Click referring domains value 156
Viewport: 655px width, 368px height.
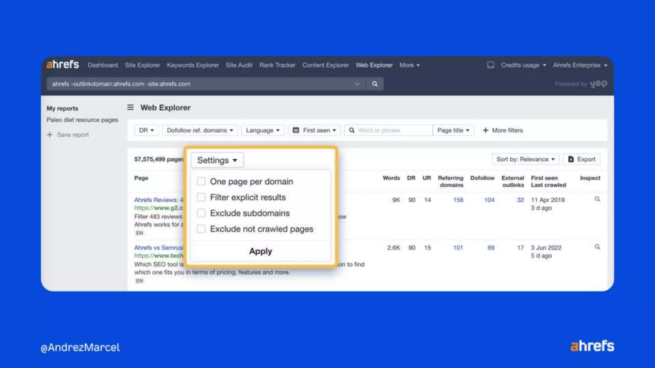pos(458,200)
